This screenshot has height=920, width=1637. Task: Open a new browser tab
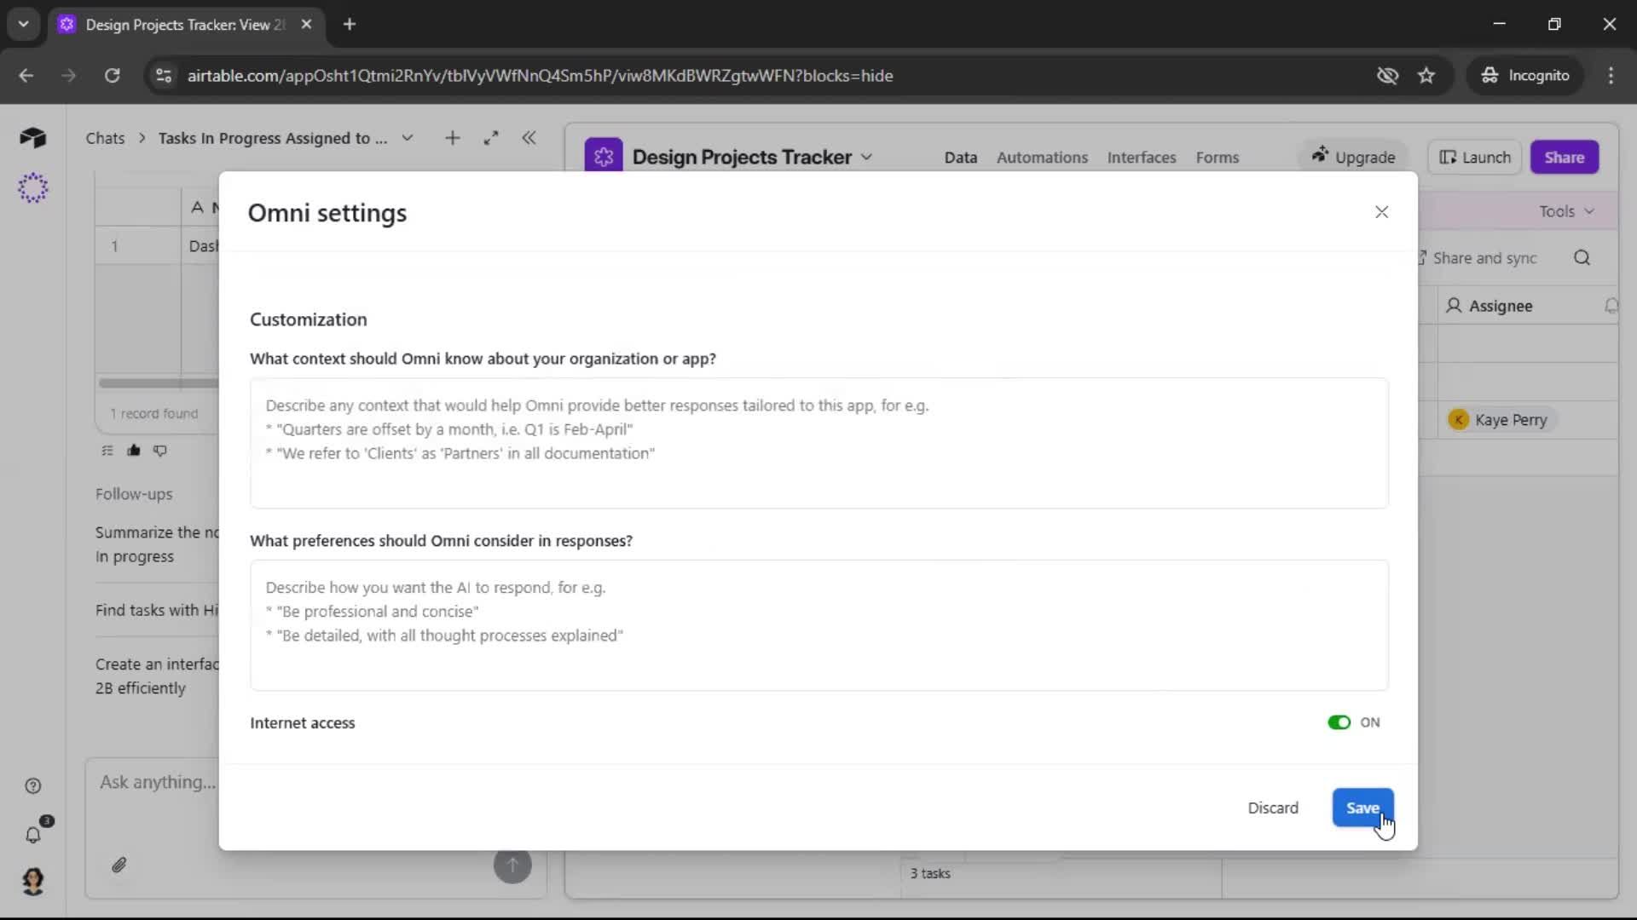click(350, 24)
